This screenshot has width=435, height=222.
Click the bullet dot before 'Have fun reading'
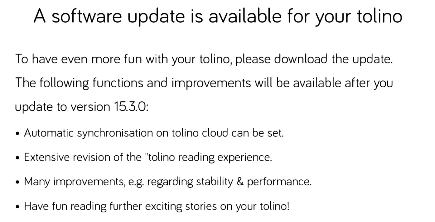coord(18,207)
